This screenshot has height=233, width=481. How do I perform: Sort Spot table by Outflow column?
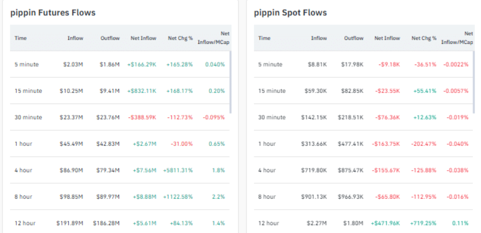[353, 38]
